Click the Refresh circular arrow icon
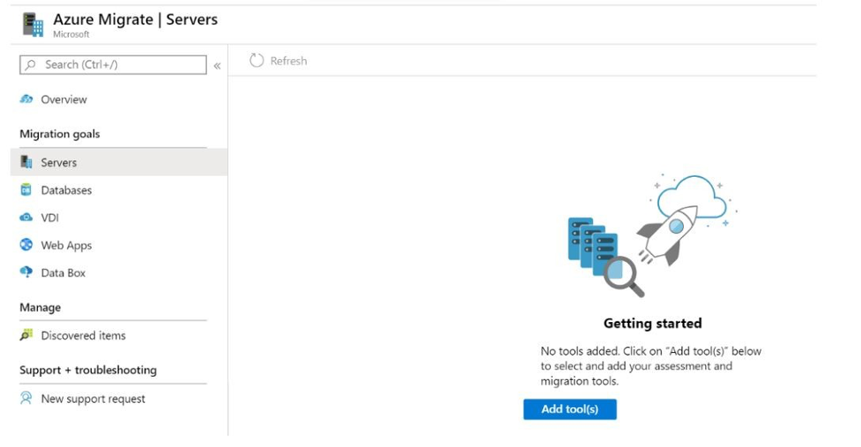 [256, 61]
